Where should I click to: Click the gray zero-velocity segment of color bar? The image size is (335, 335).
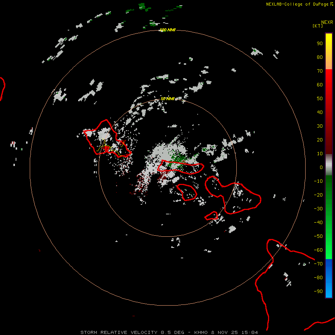[x=329, y=165]
